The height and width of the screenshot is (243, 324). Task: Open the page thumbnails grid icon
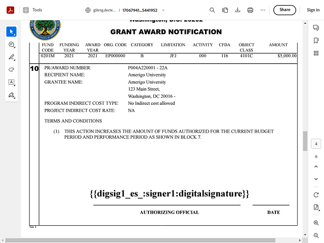point(316,53)
